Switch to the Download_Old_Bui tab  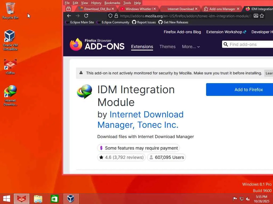point(95,9)
